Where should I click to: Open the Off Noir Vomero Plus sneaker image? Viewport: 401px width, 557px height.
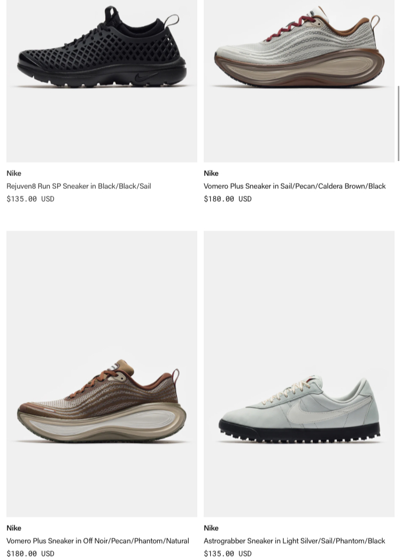tap(102, 373)
